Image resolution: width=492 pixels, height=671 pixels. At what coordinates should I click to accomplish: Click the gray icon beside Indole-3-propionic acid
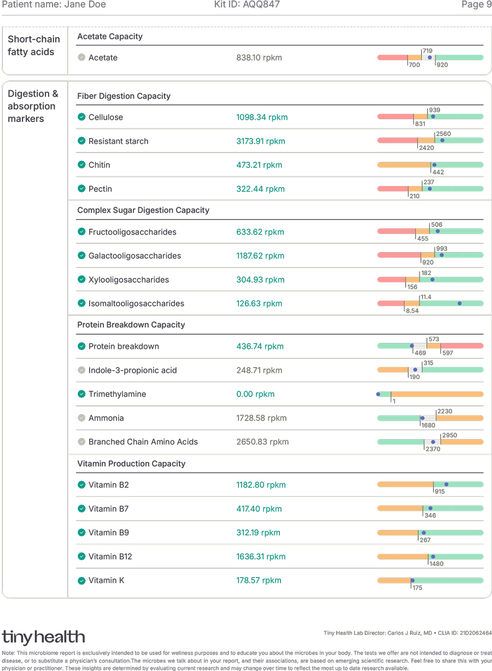click(x=81, y=370)
